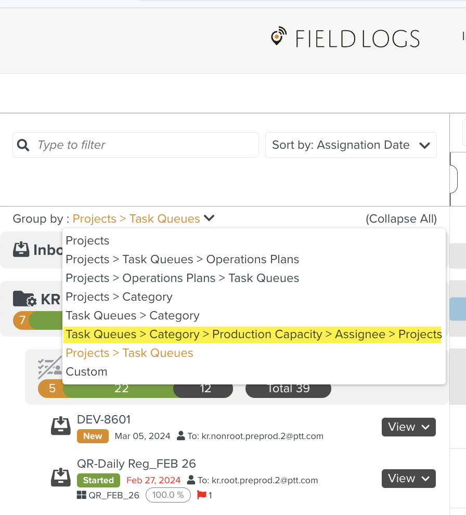Select the Custom grouping option

point(86,372)
